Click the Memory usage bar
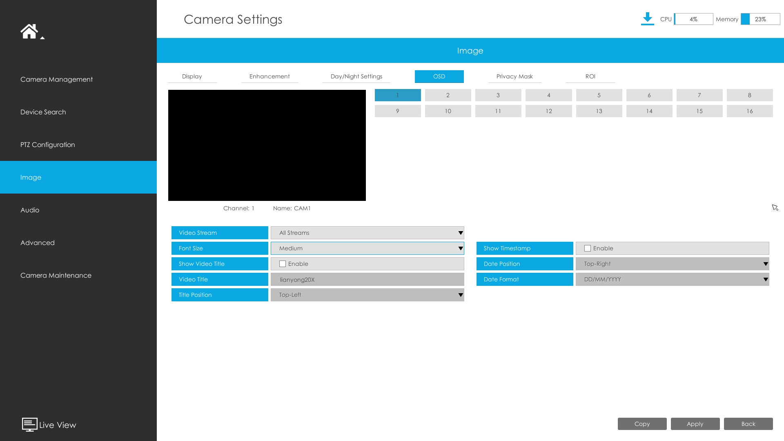This screenshot has height=441, width=784. point(760,19)
